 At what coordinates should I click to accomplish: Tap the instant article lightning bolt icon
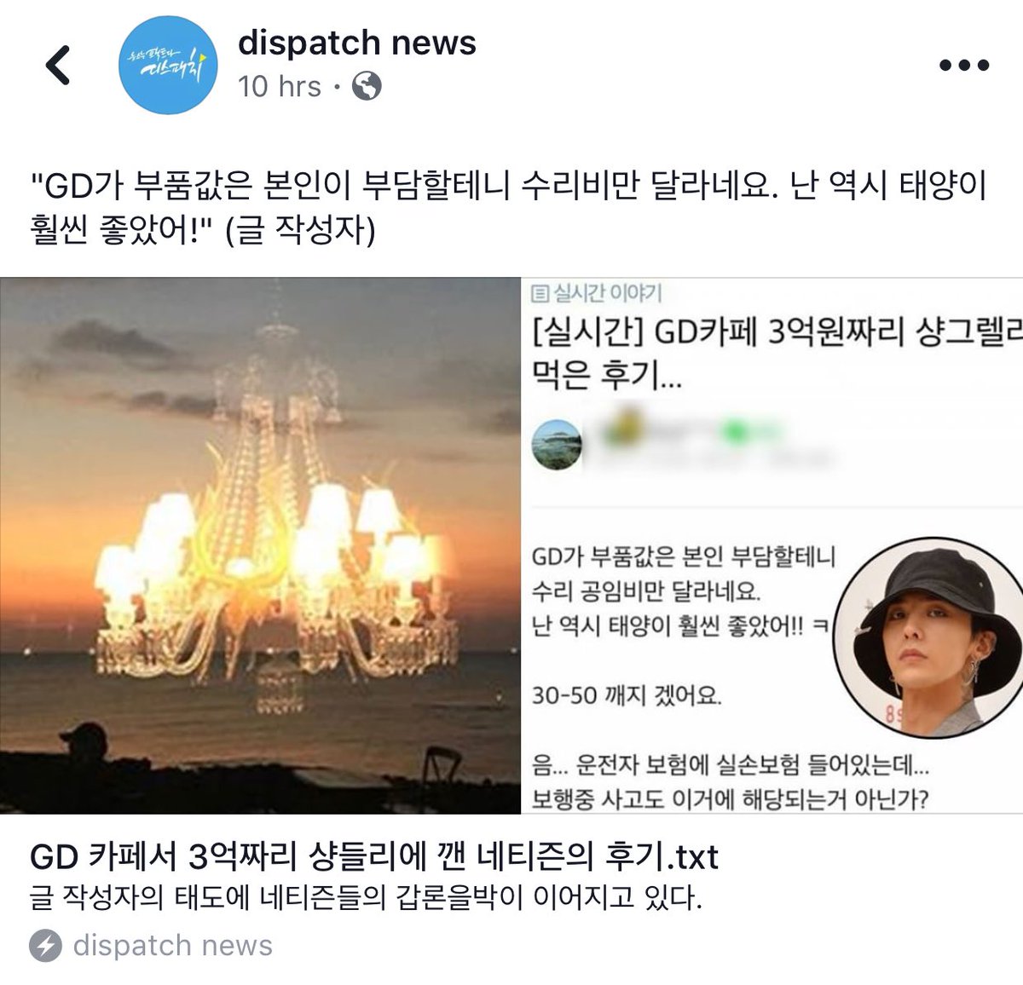click(45, 946)
